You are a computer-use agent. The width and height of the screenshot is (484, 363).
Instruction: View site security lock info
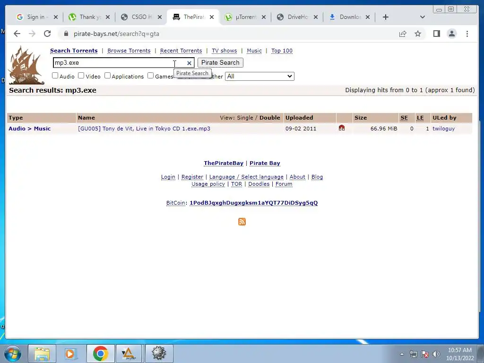click(x=66, y=34)
